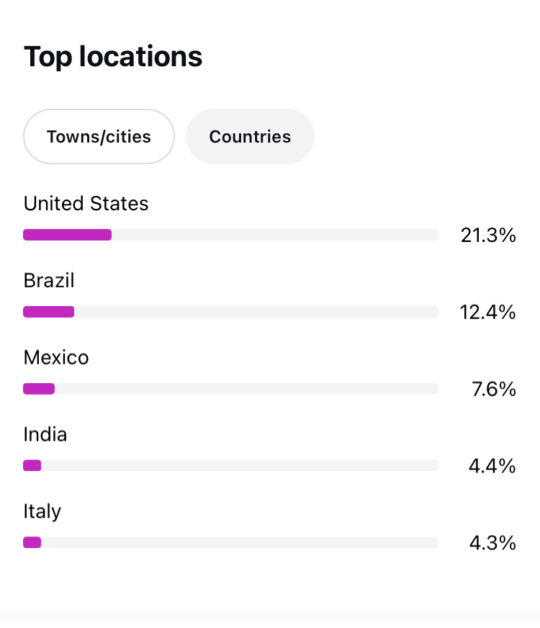The height and width of the screenshot is (628, 540).
Task: Select the Countries tab
Action: click(250, 137)
